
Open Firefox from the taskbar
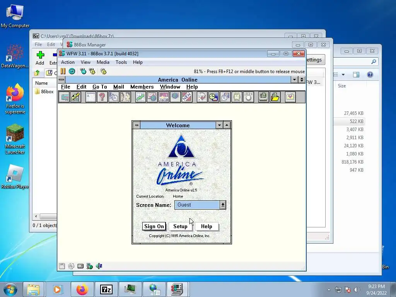[x=82, y=289]
